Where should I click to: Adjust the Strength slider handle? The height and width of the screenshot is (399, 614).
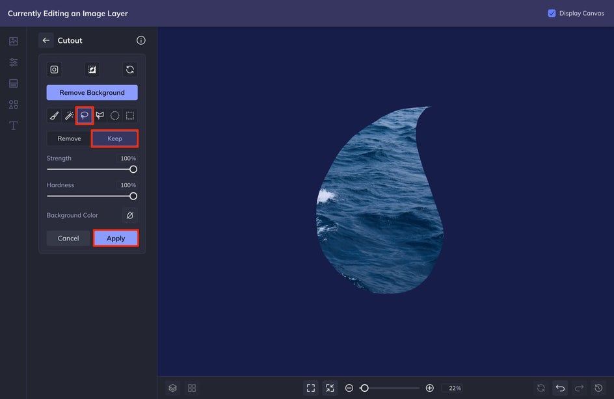coord(133,170)
